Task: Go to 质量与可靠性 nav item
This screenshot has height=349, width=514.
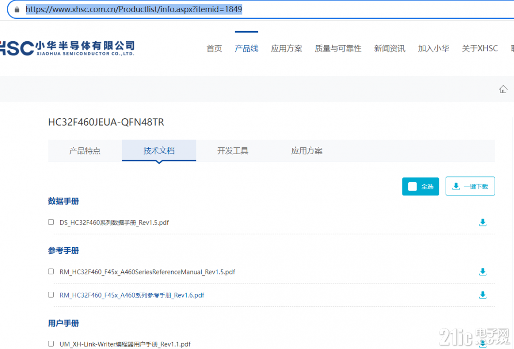Action: tap(338, 48)
